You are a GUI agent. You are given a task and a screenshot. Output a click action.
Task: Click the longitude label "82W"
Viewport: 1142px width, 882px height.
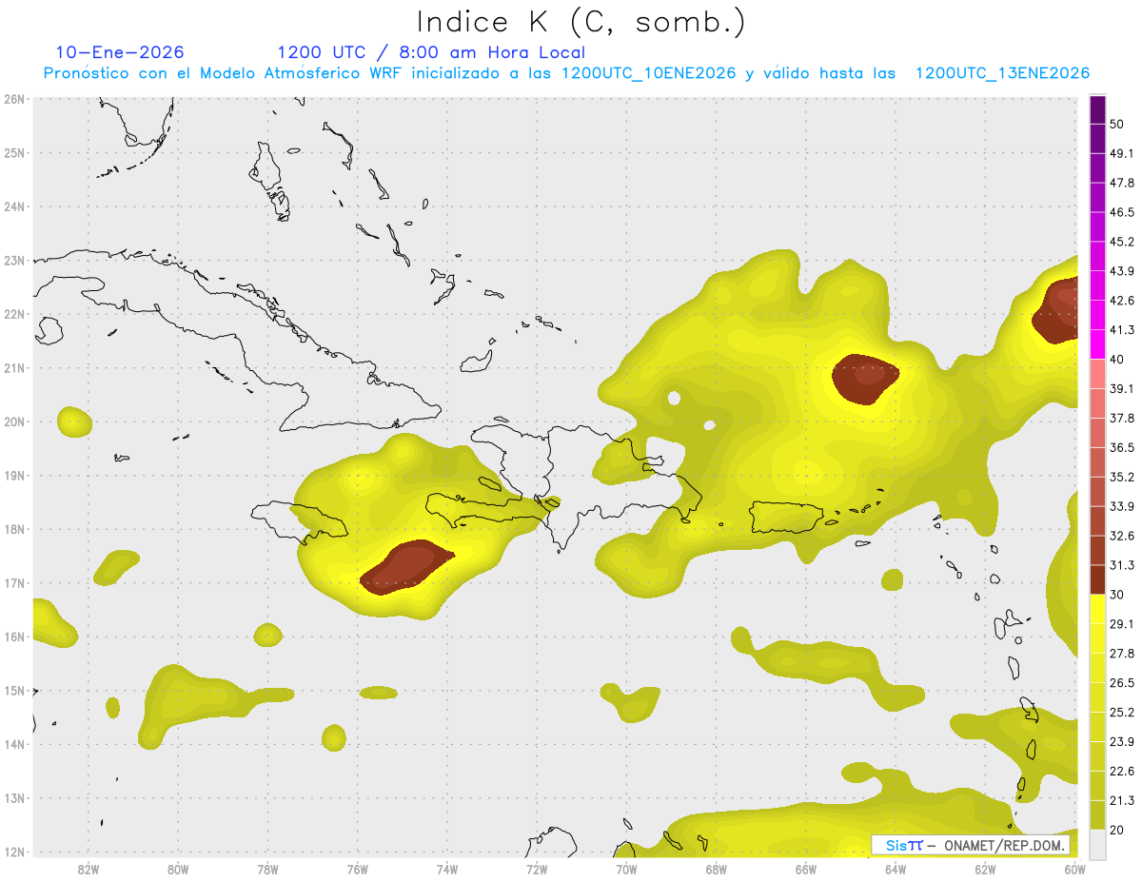point(88,869)
